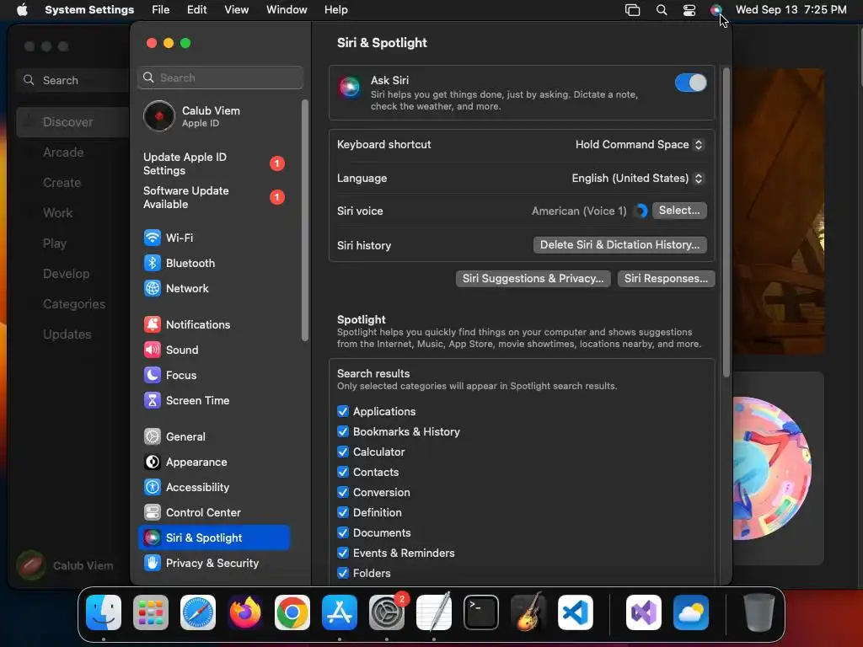Open the Apple menu
The width and height of the screenshot is (863, 647).
tap(22, 10)
